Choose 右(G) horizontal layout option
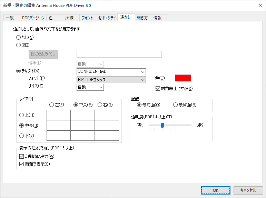Viewport: 266px width, 198px height. 100,105
